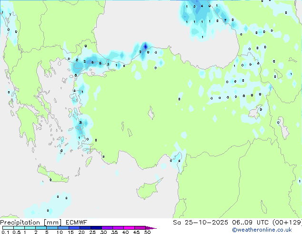
Task: Click the "25" legend tick label
Action: [92, 232]
